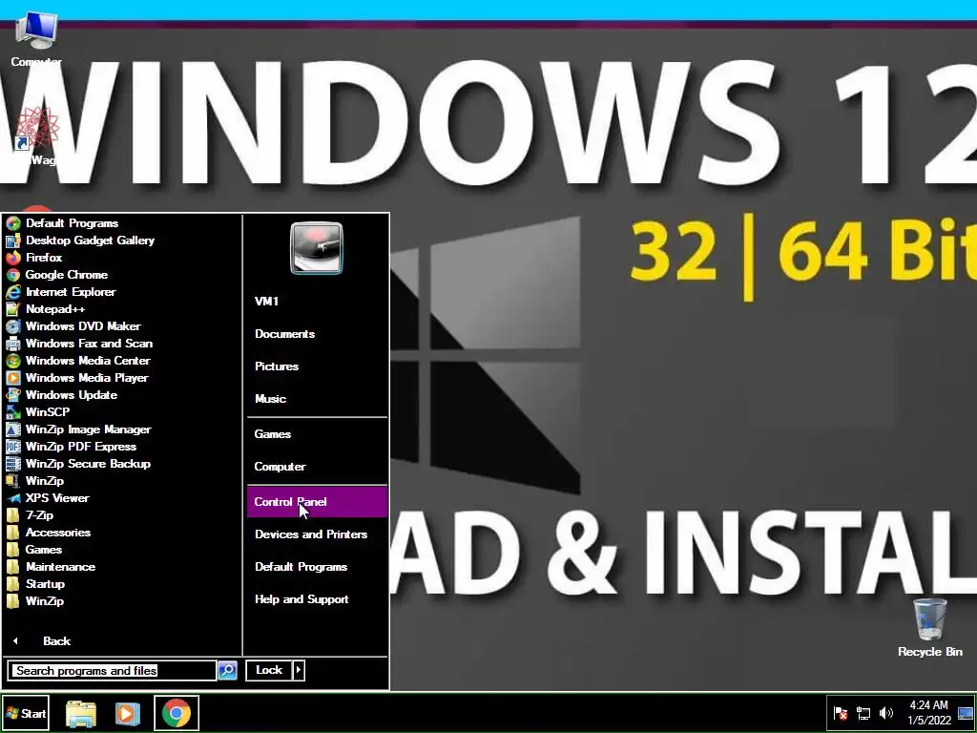Open Documents from Start menu

tap(284, 334)
